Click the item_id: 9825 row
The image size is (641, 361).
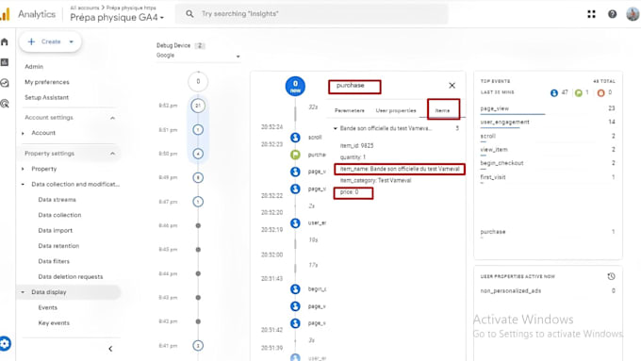[356, 145]
